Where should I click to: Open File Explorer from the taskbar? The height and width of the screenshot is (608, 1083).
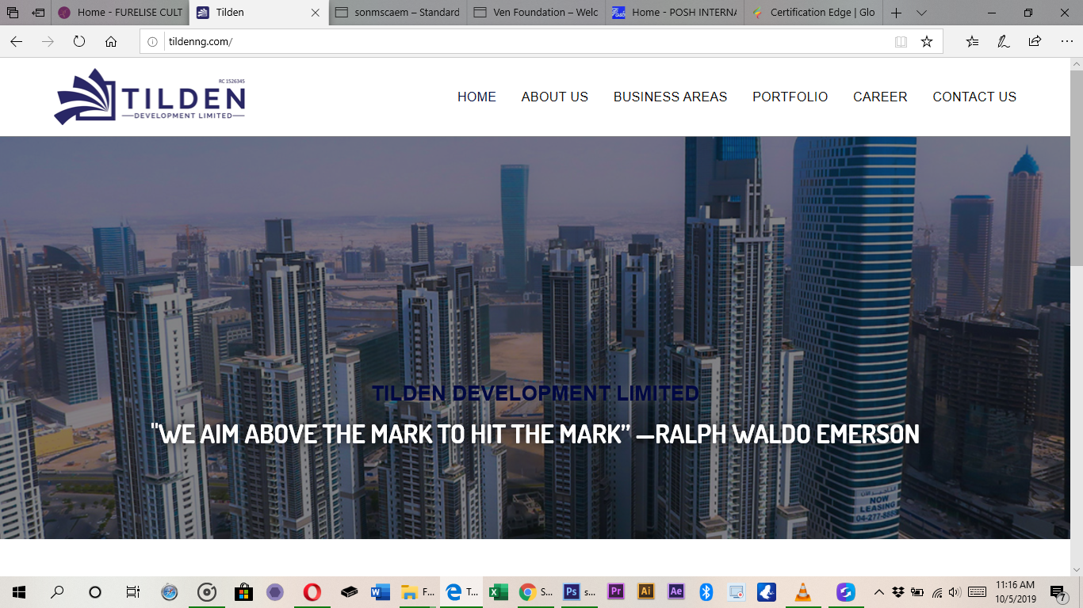pos(417,592)
